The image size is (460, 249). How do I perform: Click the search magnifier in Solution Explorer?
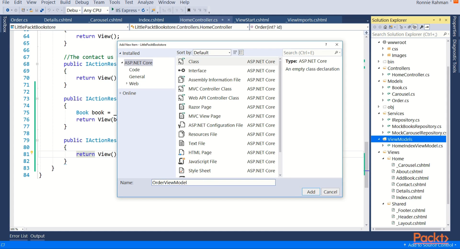[445, 34]
